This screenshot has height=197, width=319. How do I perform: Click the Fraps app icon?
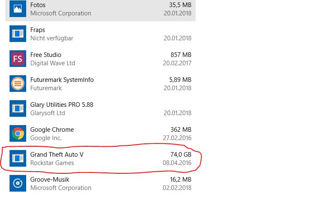pos(18,34)
